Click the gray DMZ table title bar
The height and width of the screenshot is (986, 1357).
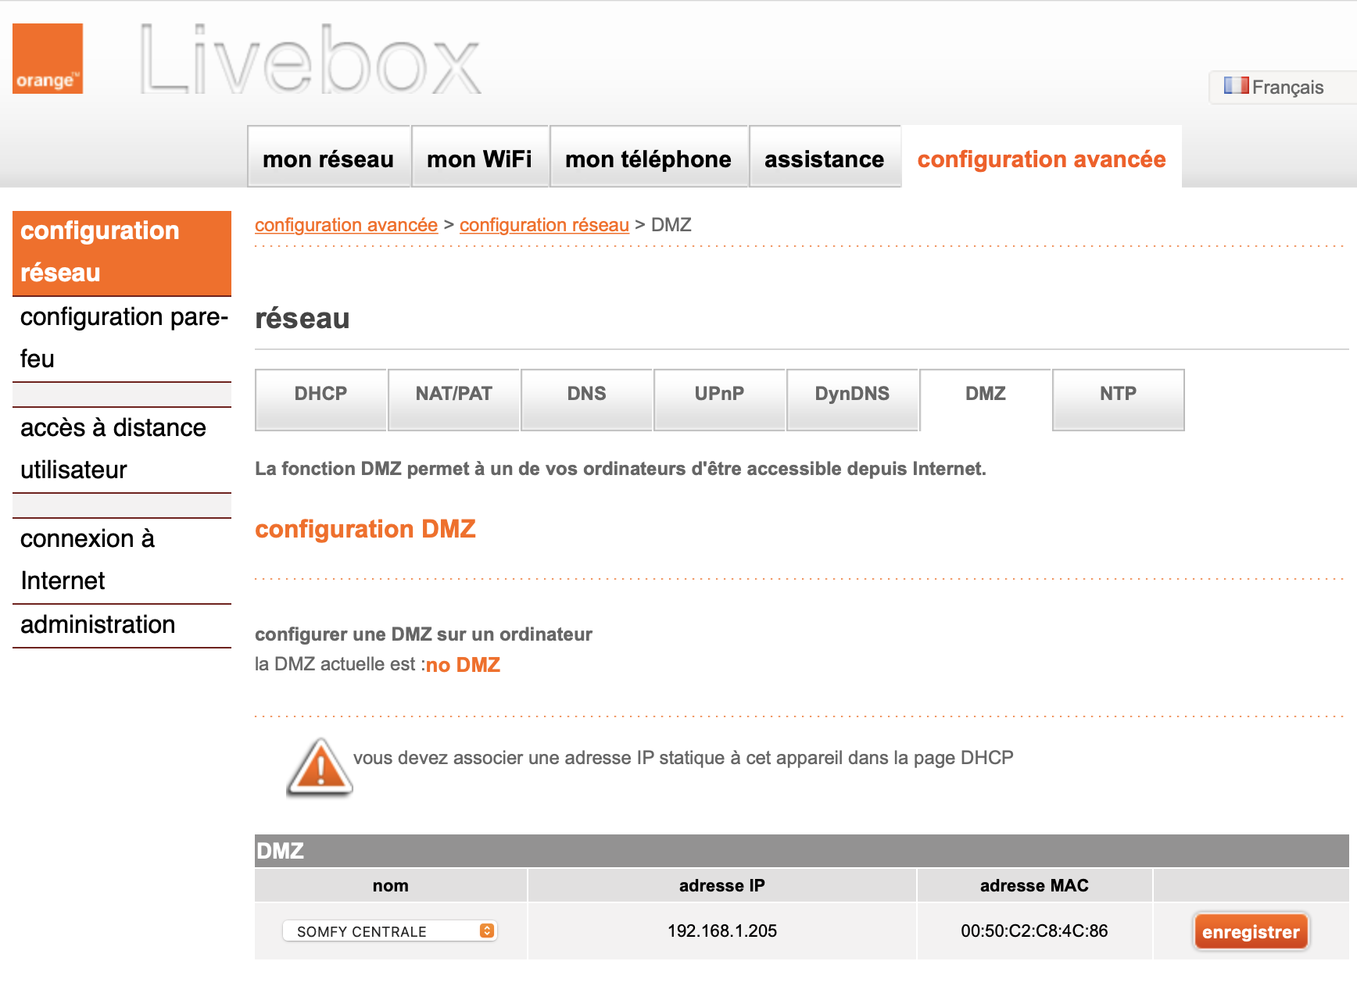pyautogui.click(x=801, y=850)
